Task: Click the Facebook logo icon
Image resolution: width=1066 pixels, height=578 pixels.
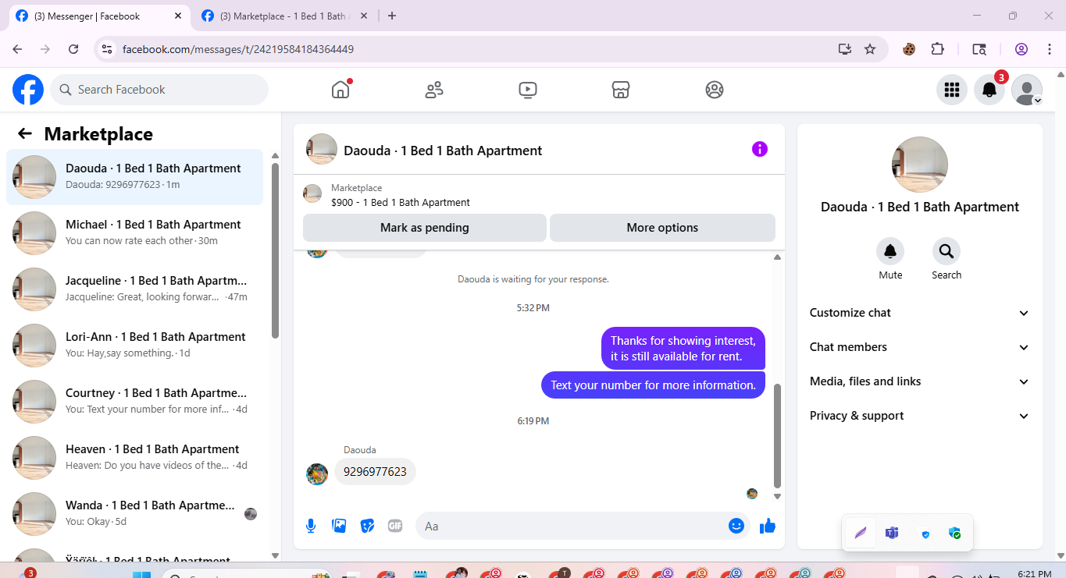Action: pyautogui.click(x=28, y=90)
